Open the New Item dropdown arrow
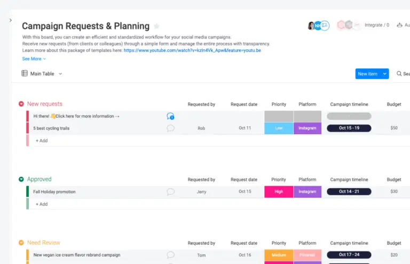 pos(384,74)
